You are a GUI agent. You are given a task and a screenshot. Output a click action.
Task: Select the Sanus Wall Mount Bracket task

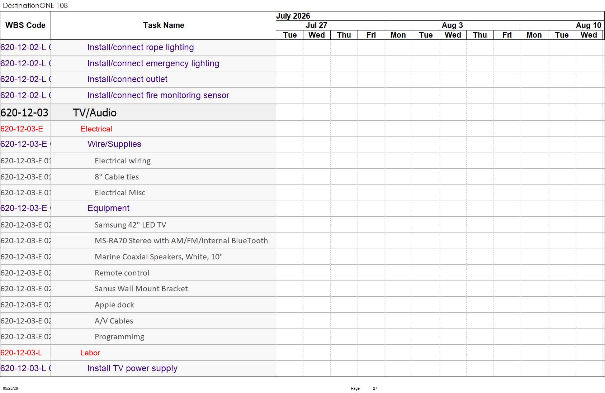[141, 289]
